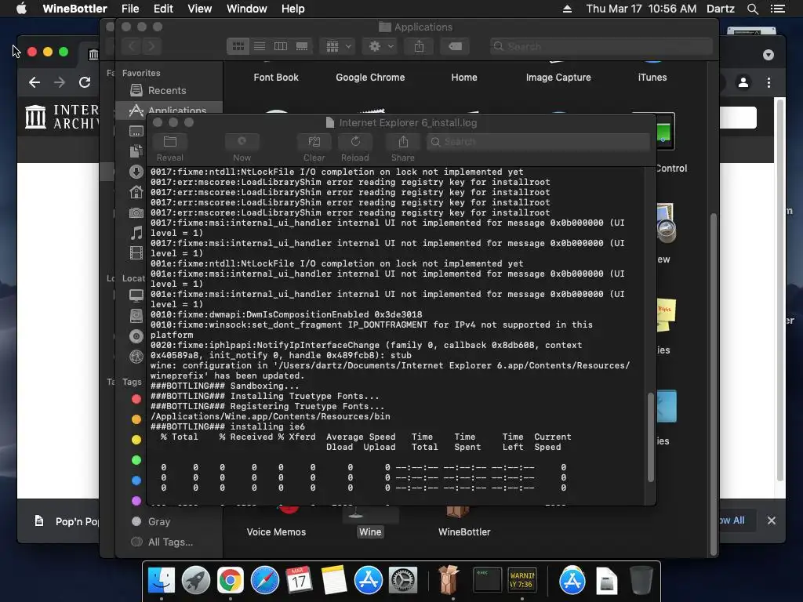The width and height of the screenshot is (803, 602).
Task: Select the Wine app in Finder
Action: 370,532
